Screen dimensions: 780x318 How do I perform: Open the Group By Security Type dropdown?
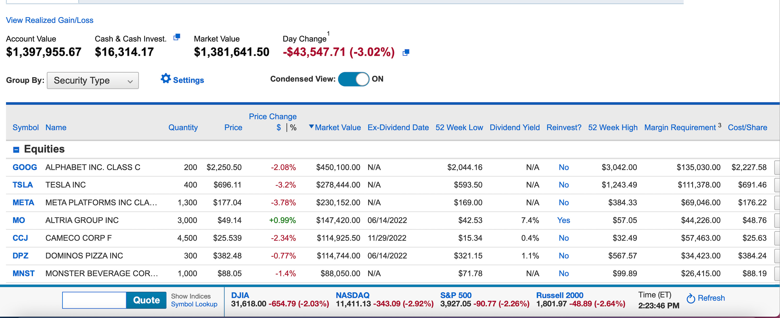click(93, 80)
